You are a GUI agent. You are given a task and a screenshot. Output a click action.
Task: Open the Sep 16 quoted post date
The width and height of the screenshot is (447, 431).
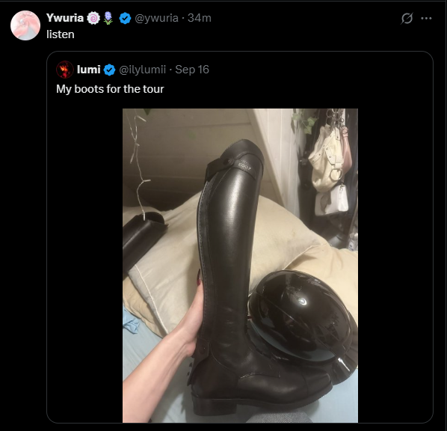[192, 70]
